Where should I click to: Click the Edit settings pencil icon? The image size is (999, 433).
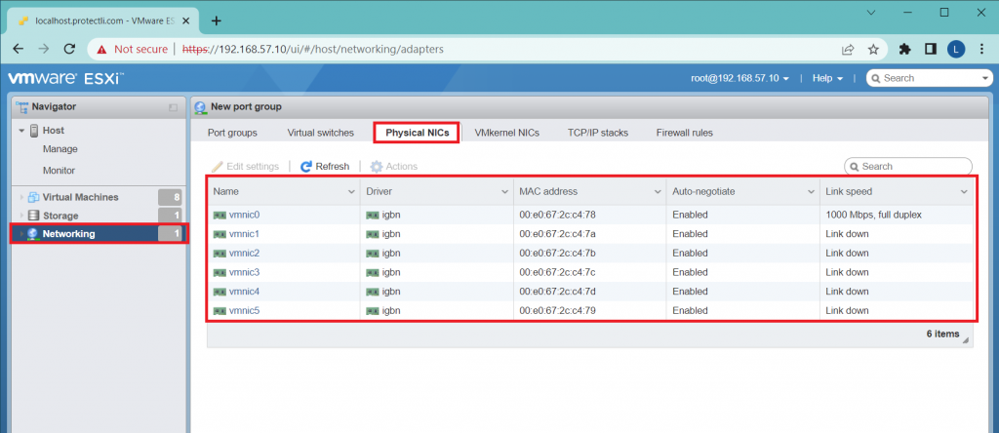218,166
